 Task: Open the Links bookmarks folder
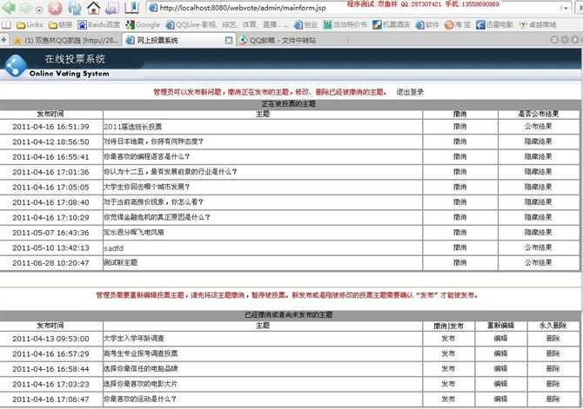(29, 25)
